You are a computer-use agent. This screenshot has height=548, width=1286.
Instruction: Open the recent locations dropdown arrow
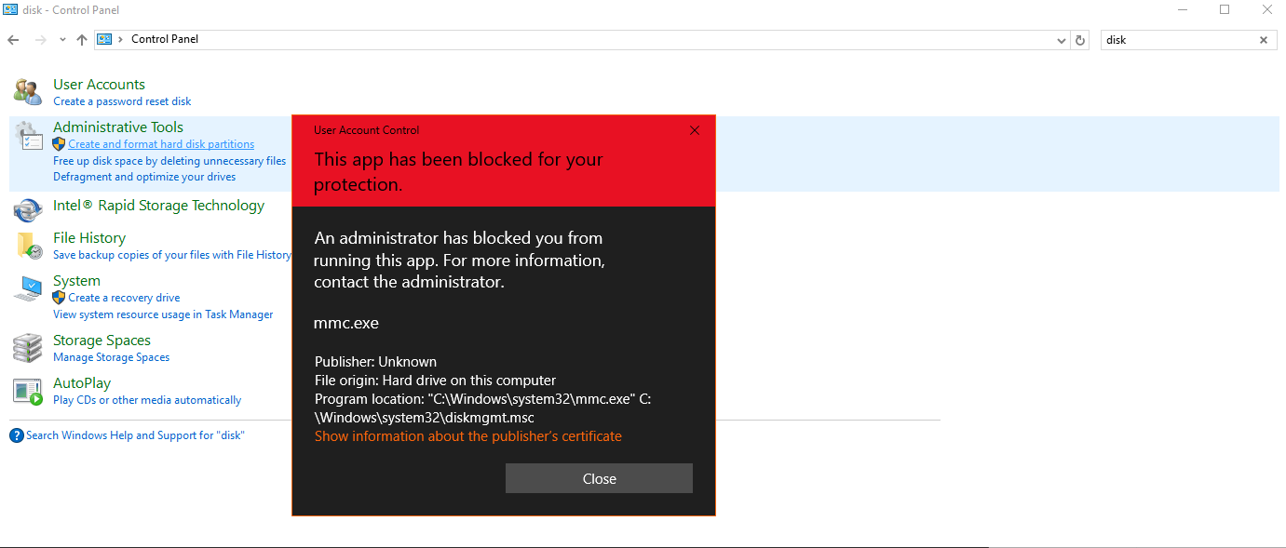click(62, 40)
